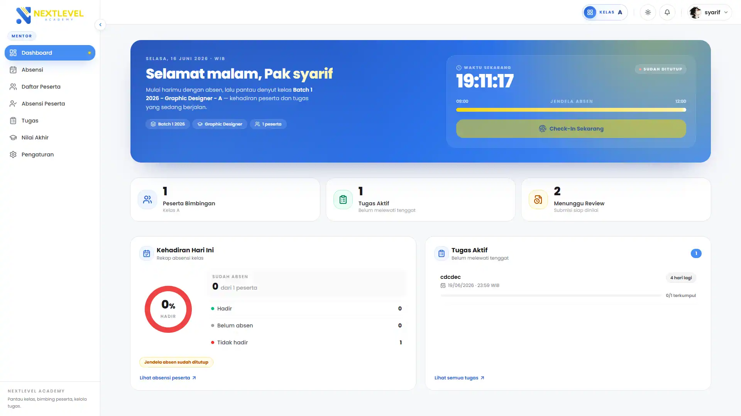Open the syarif user profile dropdown

click(710, 12)
